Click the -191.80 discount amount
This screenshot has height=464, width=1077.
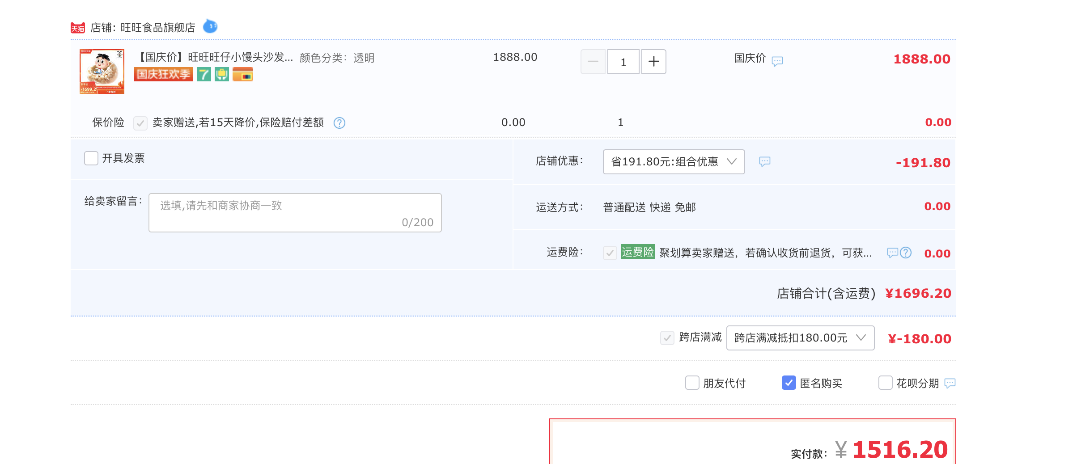coord(923,163)
